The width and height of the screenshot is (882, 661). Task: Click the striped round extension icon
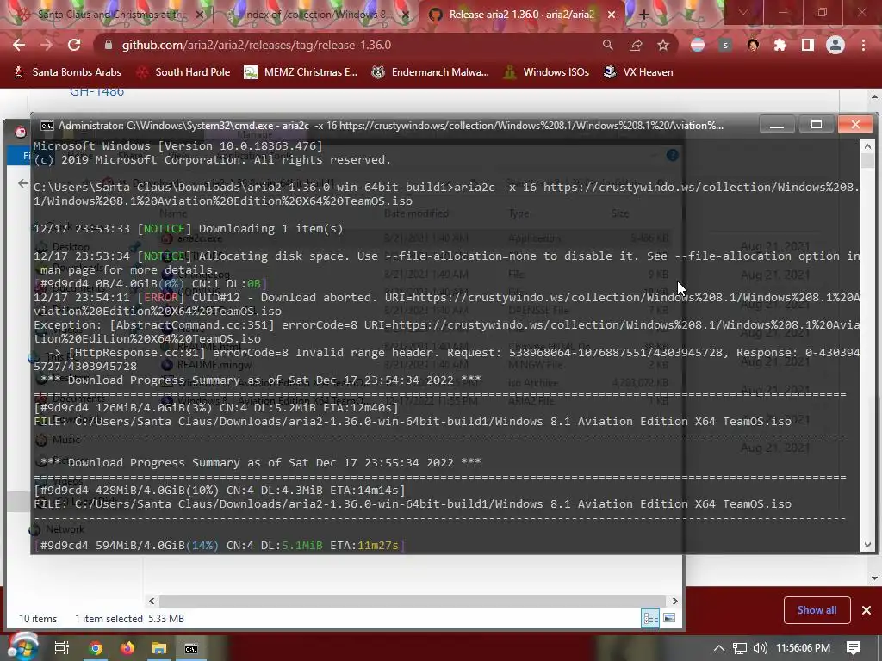coord(698,45)
